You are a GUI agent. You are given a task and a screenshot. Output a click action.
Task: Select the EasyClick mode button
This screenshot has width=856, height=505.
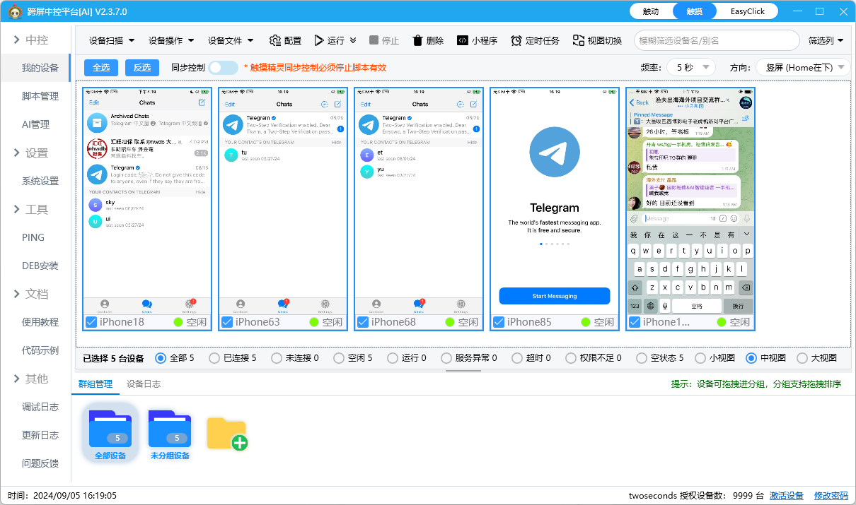746,11
